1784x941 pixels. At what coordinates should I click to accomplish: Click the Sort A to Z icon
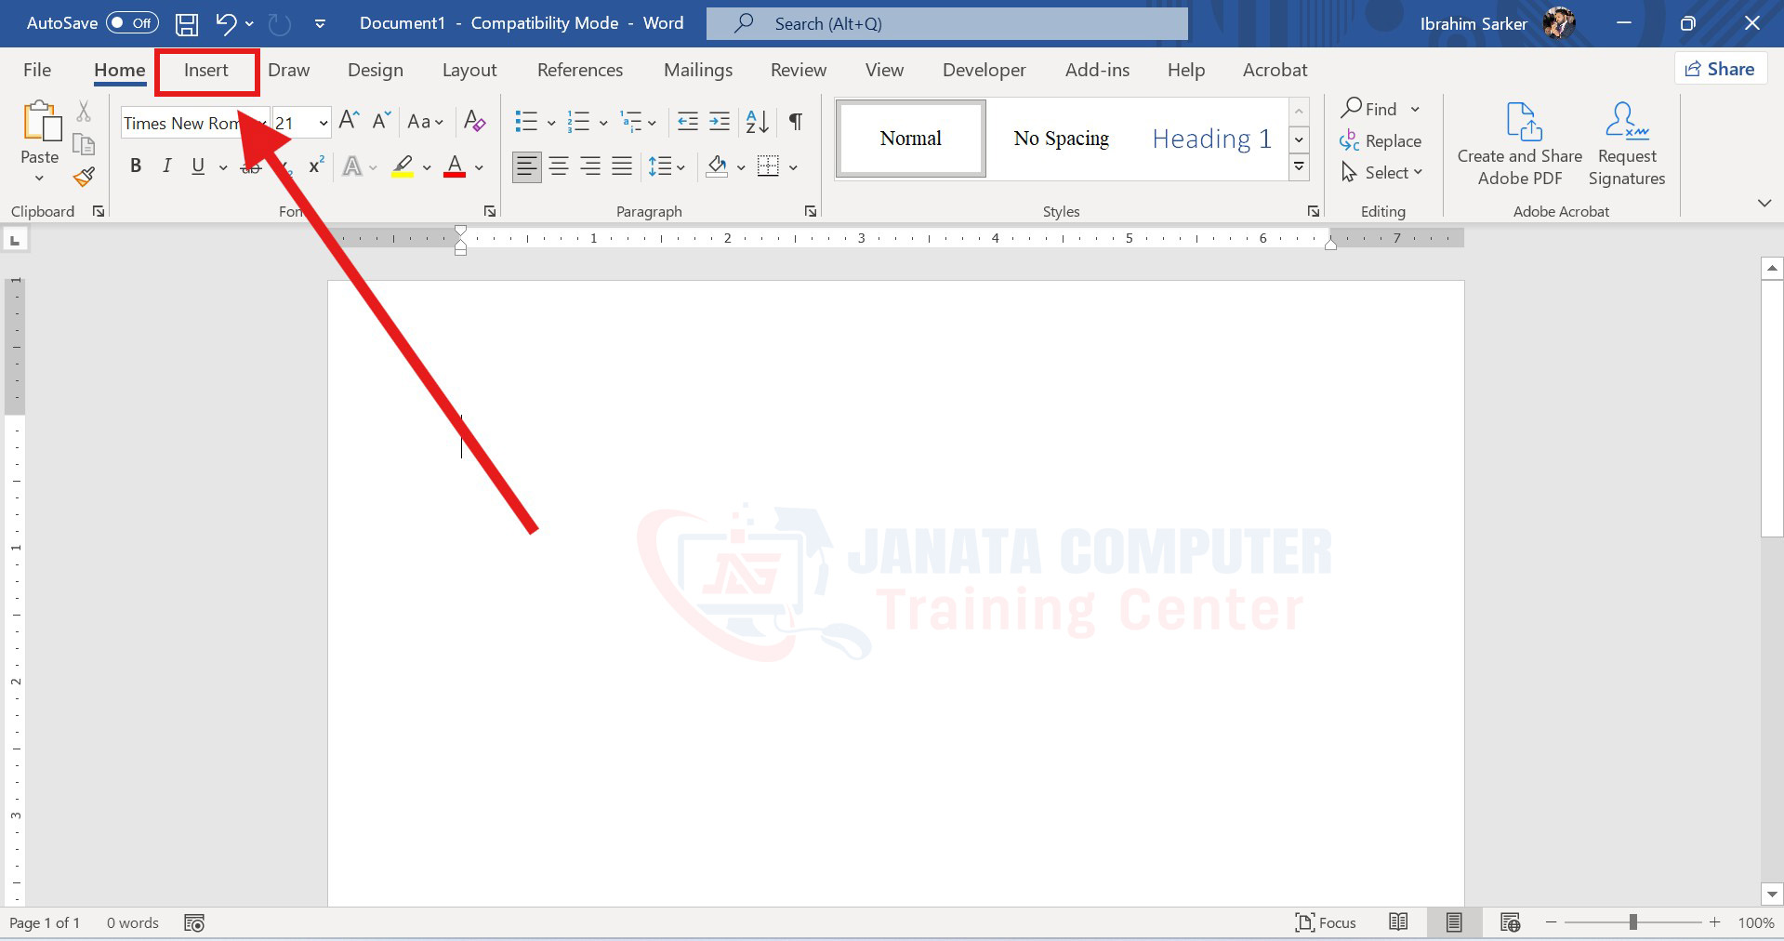757,122
